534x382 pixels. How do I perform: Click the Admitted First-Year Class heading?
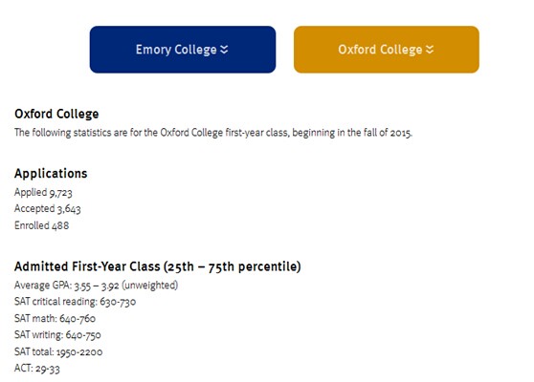pyautogui.click(x=158, y=266)
